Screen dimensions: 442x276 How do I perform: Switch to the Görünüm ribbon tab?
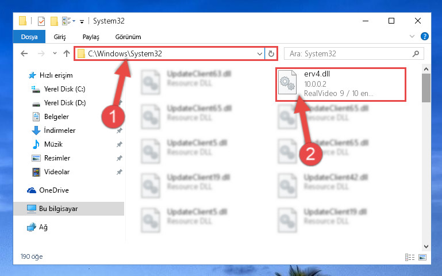[128, 37]
